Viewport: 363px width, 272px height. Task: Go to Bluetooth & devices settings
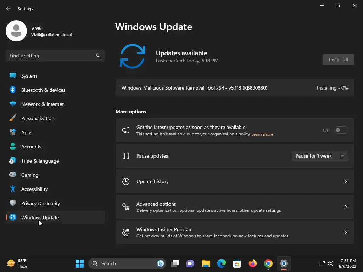click(55, 90)
